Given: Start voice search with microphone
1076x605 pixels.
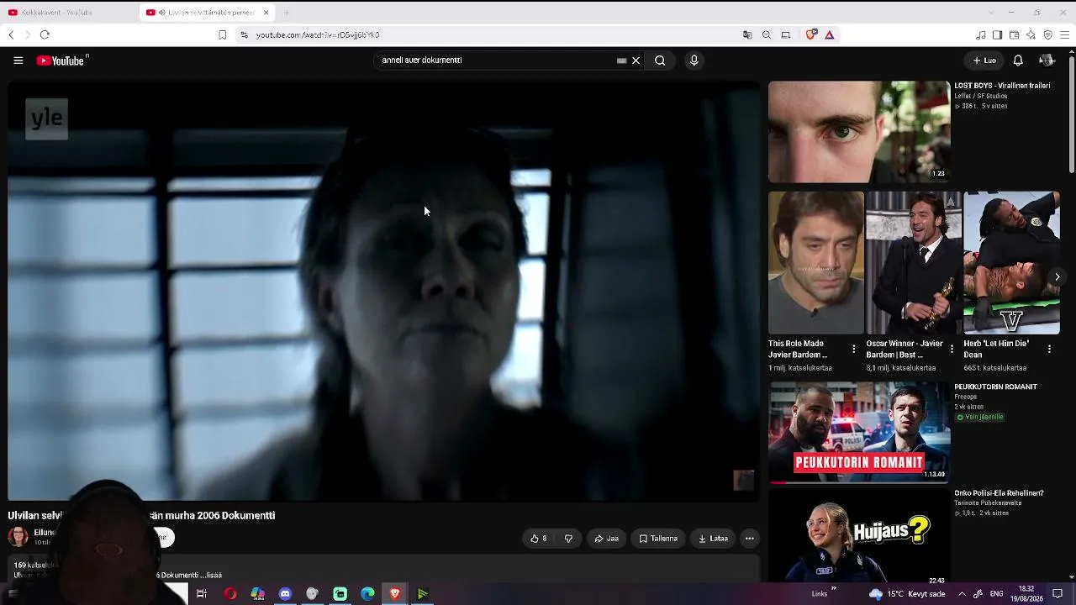Looking at the screenshot, I should (694, 60).
